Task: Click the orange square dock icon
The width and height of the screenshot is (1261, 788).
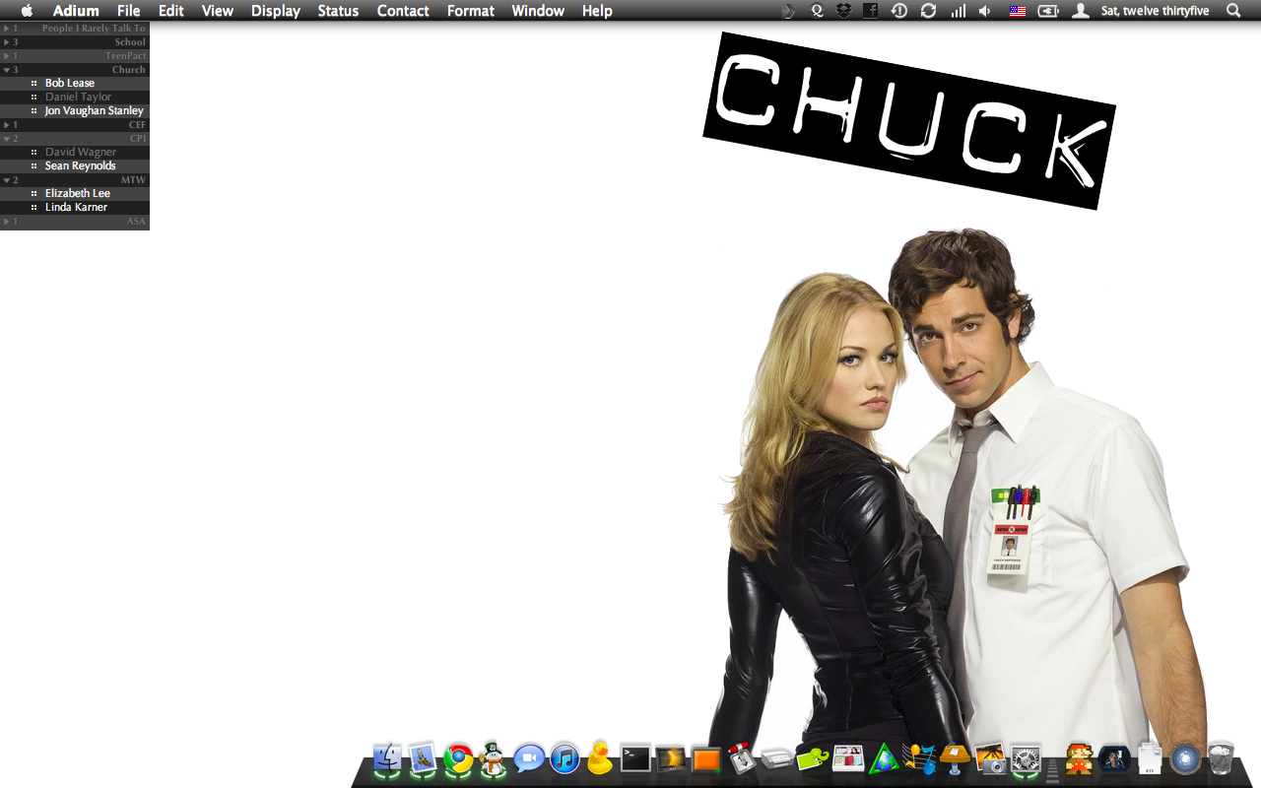Action: coord(706,759)
